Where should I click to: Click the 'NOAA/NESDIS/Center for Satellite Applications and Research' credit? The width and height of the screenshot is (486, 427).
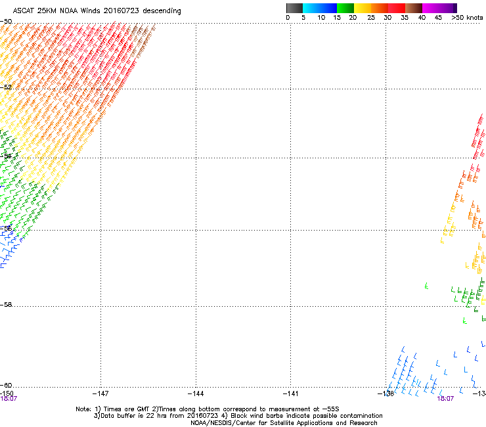284,423
